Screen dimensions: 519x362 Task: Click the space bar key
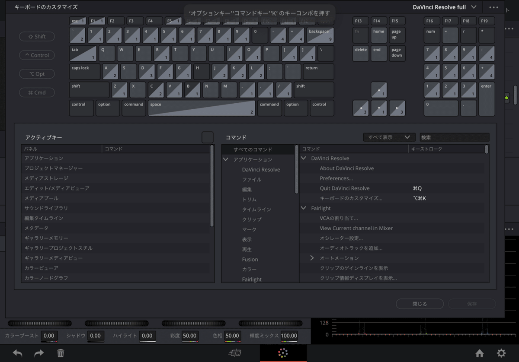[x=202, y=108]
